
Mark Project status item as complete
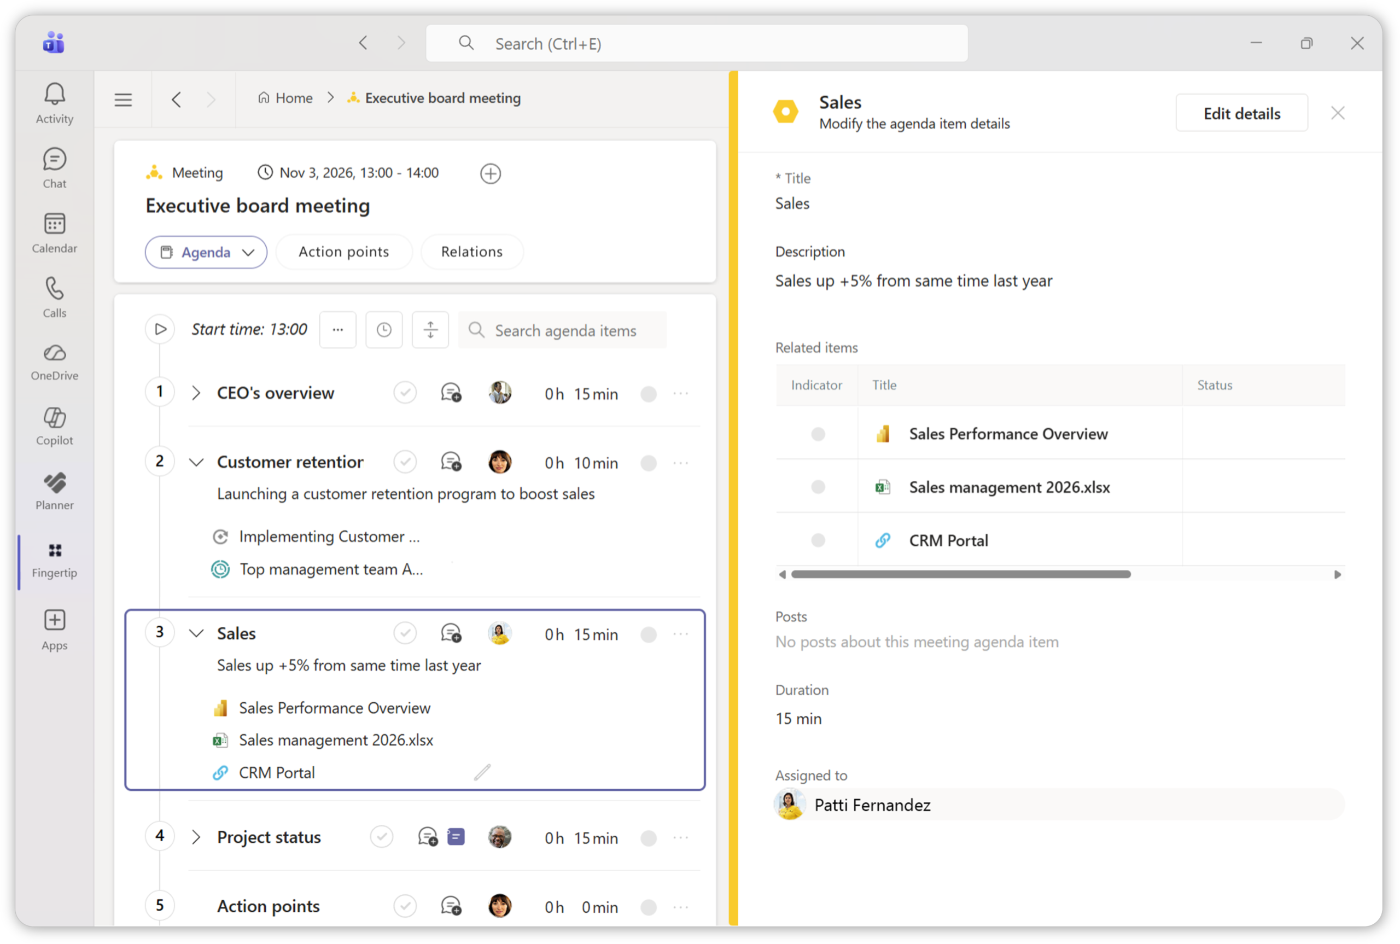pyautogui.click(x=382, y=837)
